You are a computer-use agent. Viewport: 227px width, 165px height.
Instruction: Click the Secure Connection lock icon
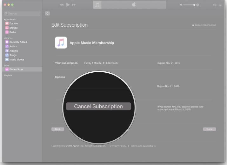pos(193,25)
